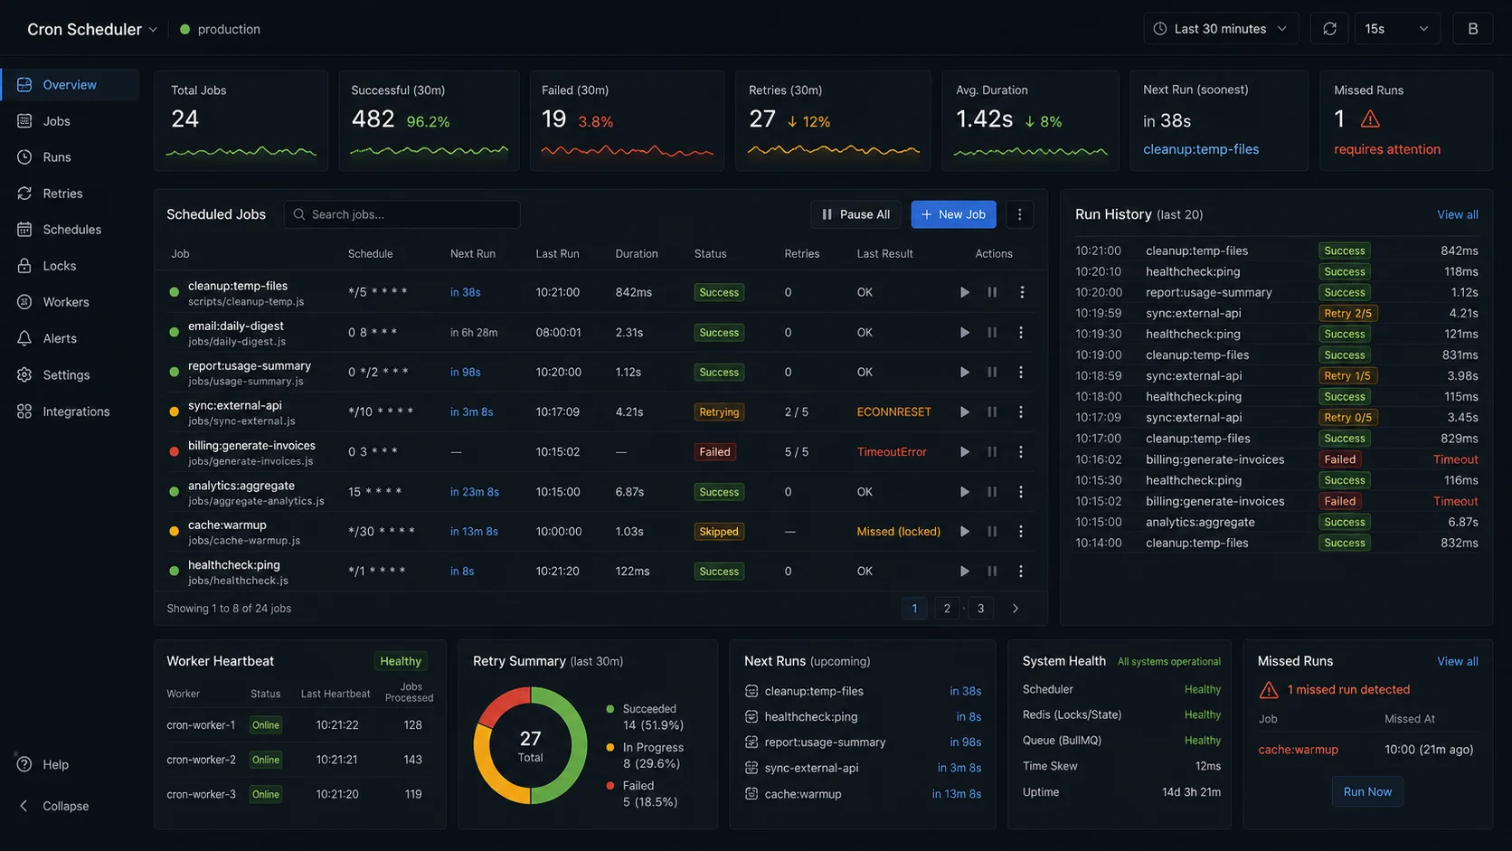Click the Missed Runs warning triangle in top card

(1370, 118)
